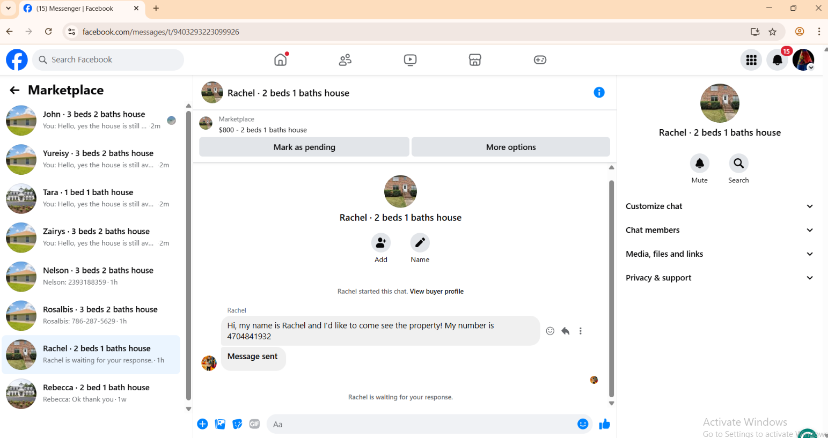Open the Friends icon in top navigation
Viewport: 828px width, 438px height.
tap(345, 60)
